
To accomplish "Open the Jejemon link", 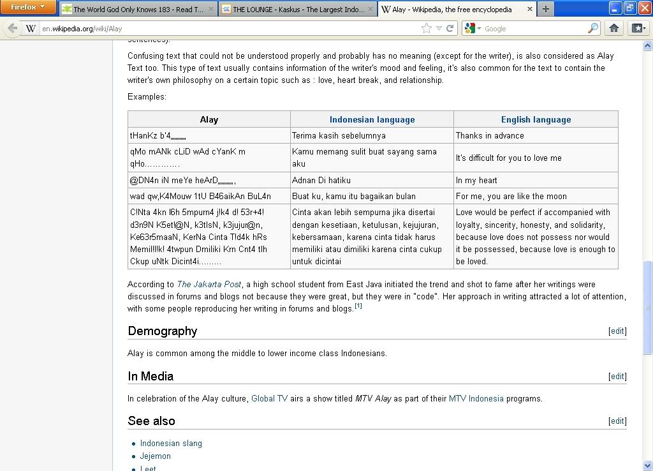I will click(x=156, y=456).
